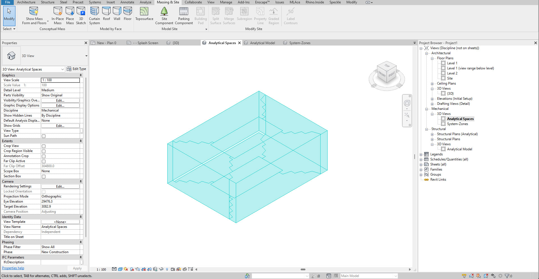
Task: Expand the Ceiling Plans node
Action: (x=432, y=83)
